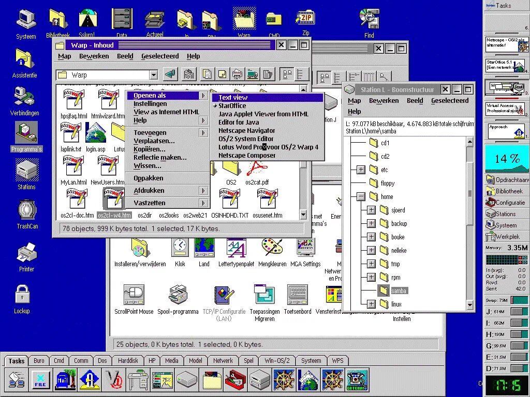This screenshot has width=530, height=397.
Task: Select the os2cat.pdf file icon
Action: tap(257, 169)
